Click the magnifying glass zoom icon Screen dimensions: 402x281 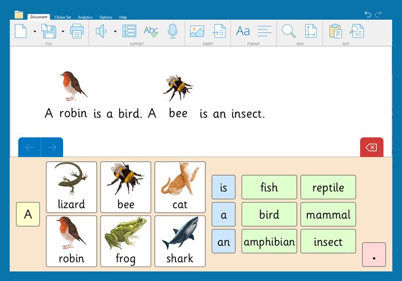288,32
